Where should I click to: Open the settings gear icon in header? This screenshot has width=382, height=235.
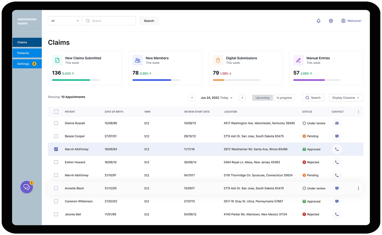(x=331, y=21)
